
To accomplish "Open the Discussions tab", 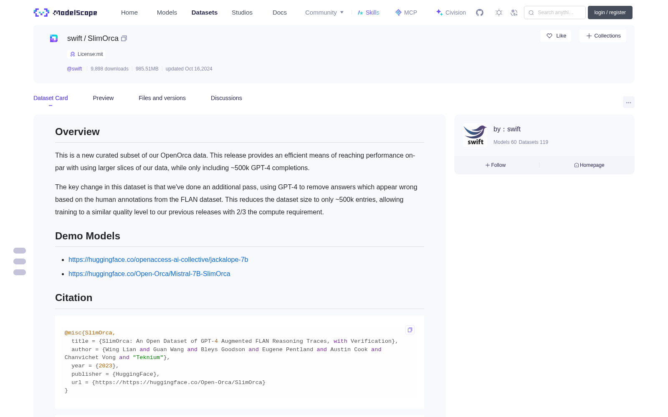I will tap(226, 98).
